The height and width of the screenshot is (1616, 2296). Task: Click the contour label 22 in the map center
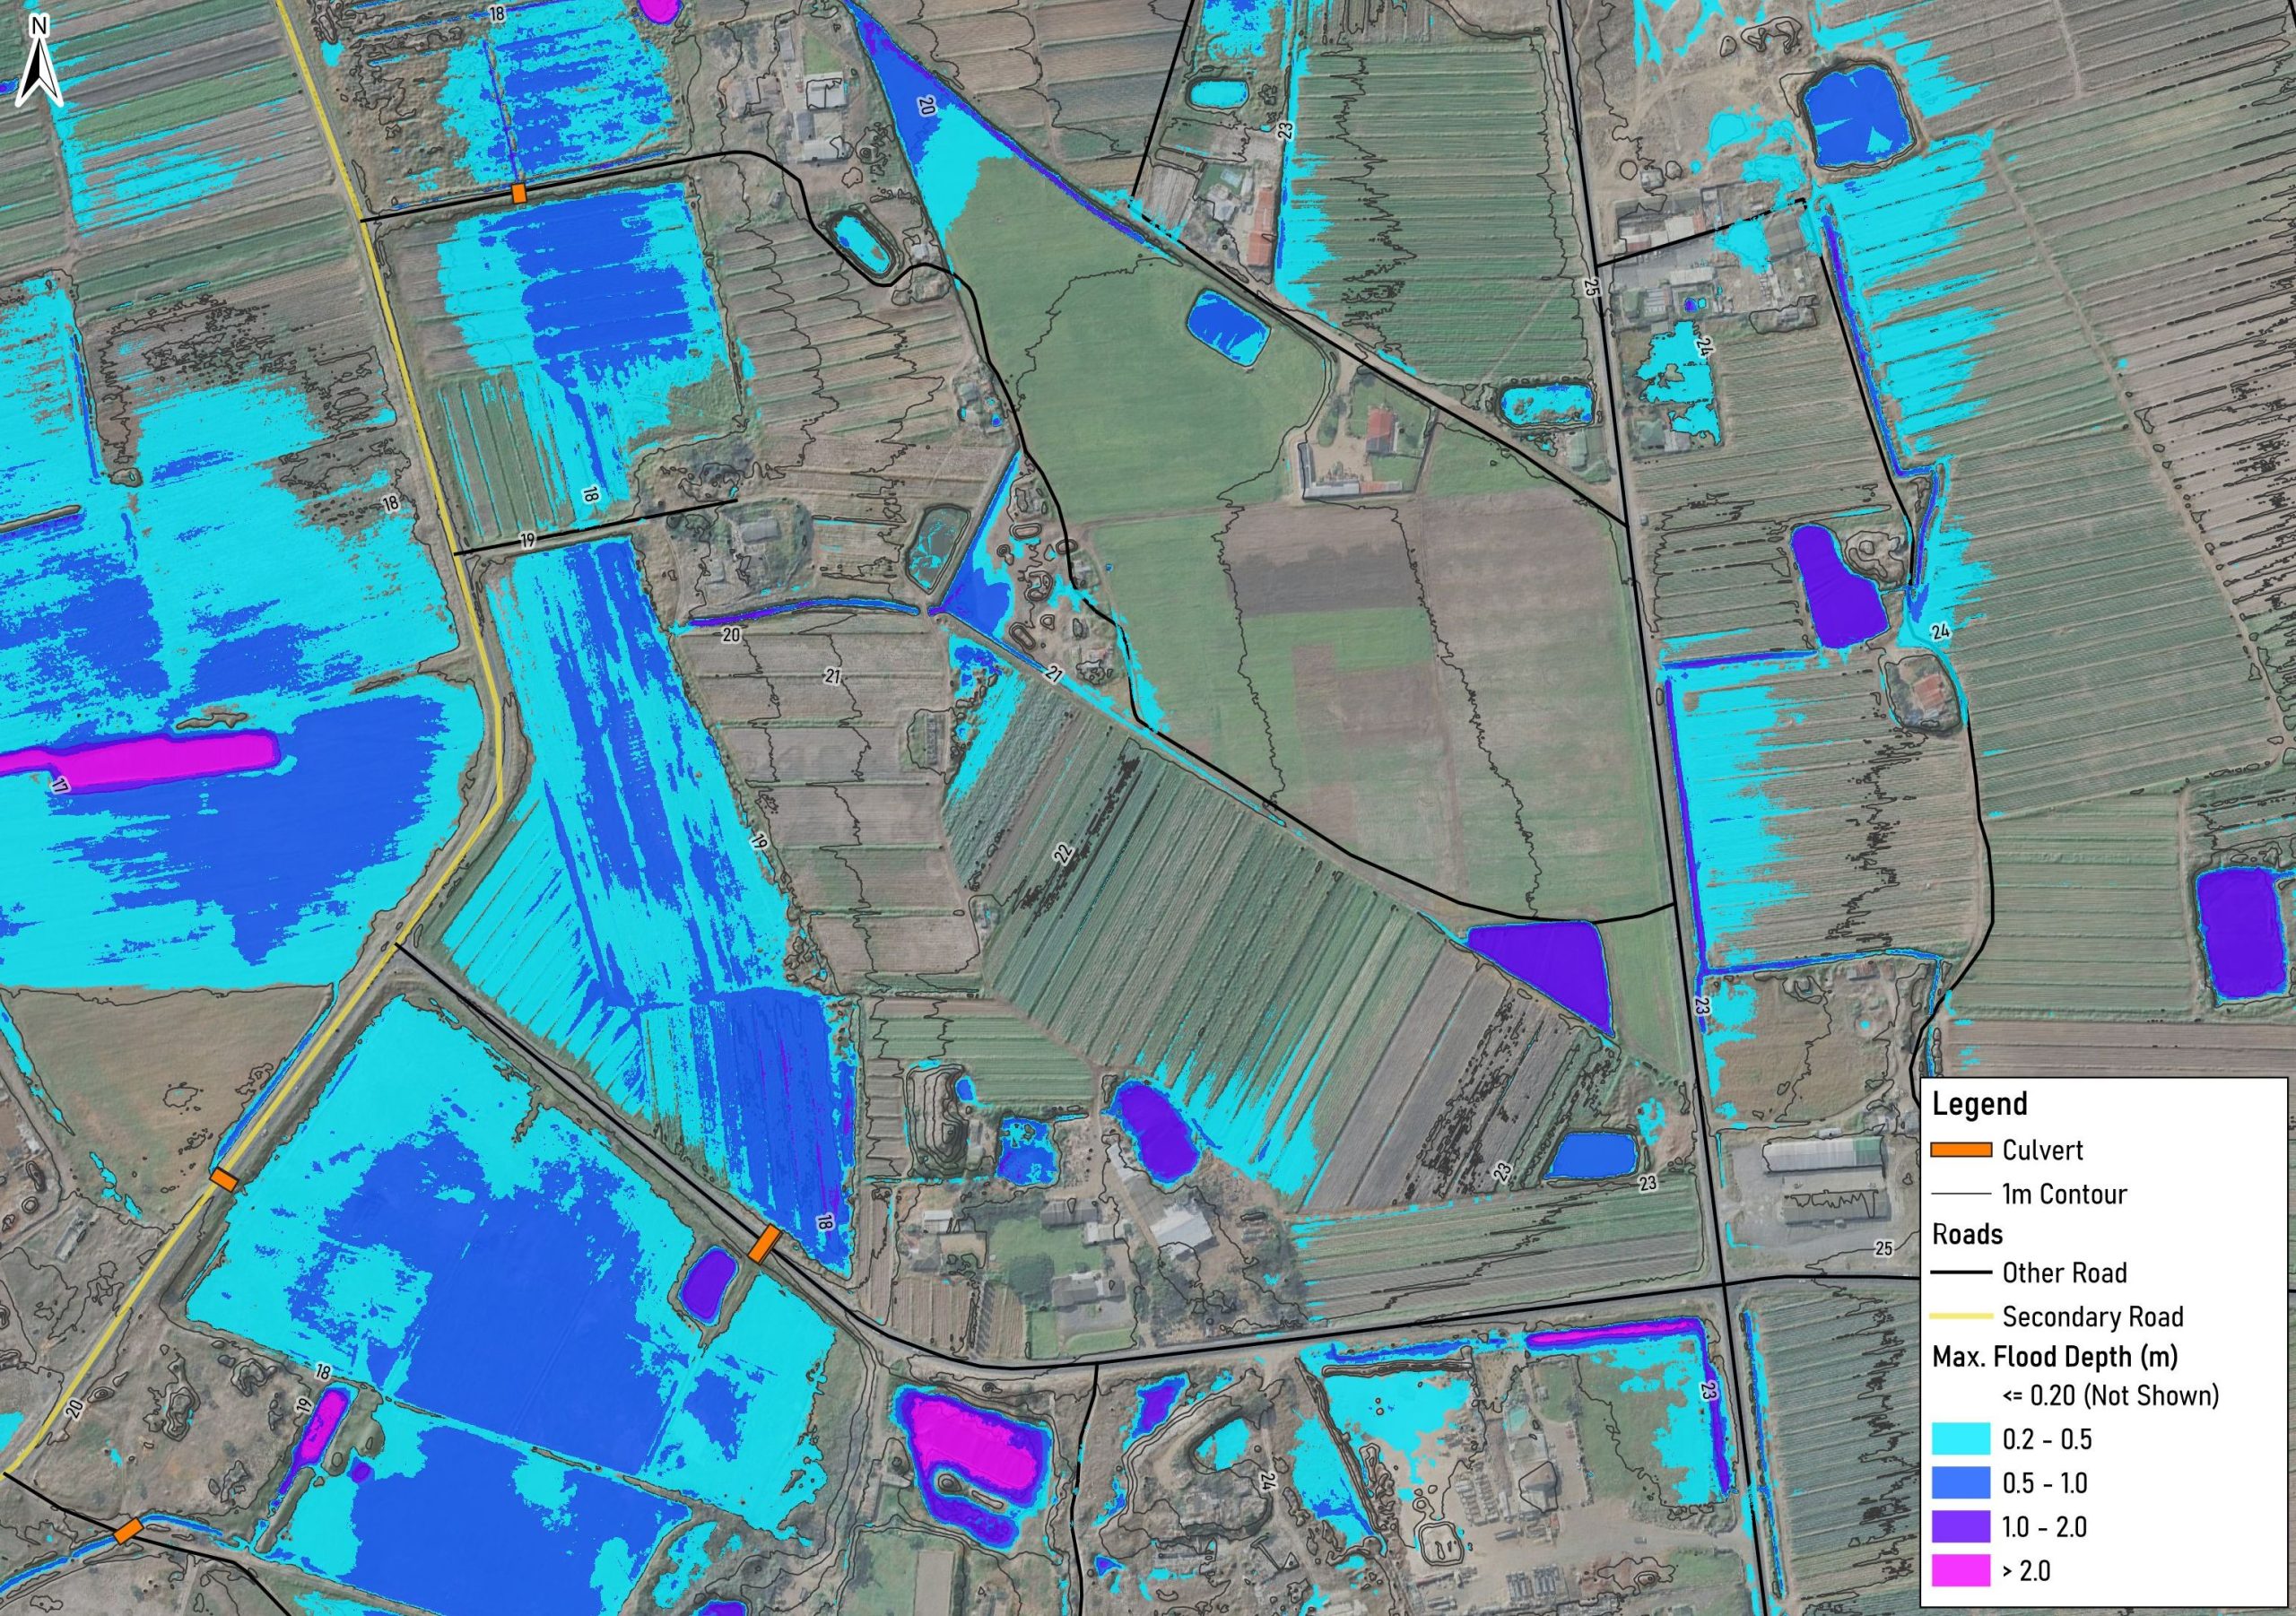pos(1062,855)
